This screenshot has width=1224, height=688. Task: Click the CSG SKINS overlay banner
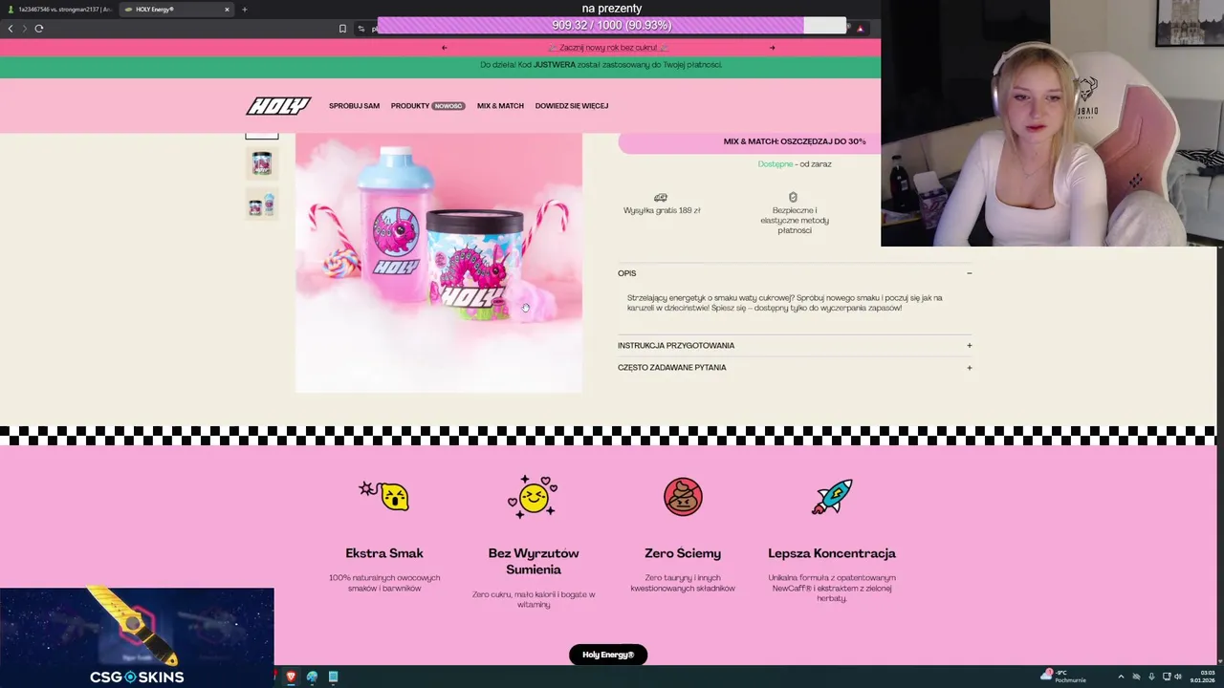[x=137, y=637]
